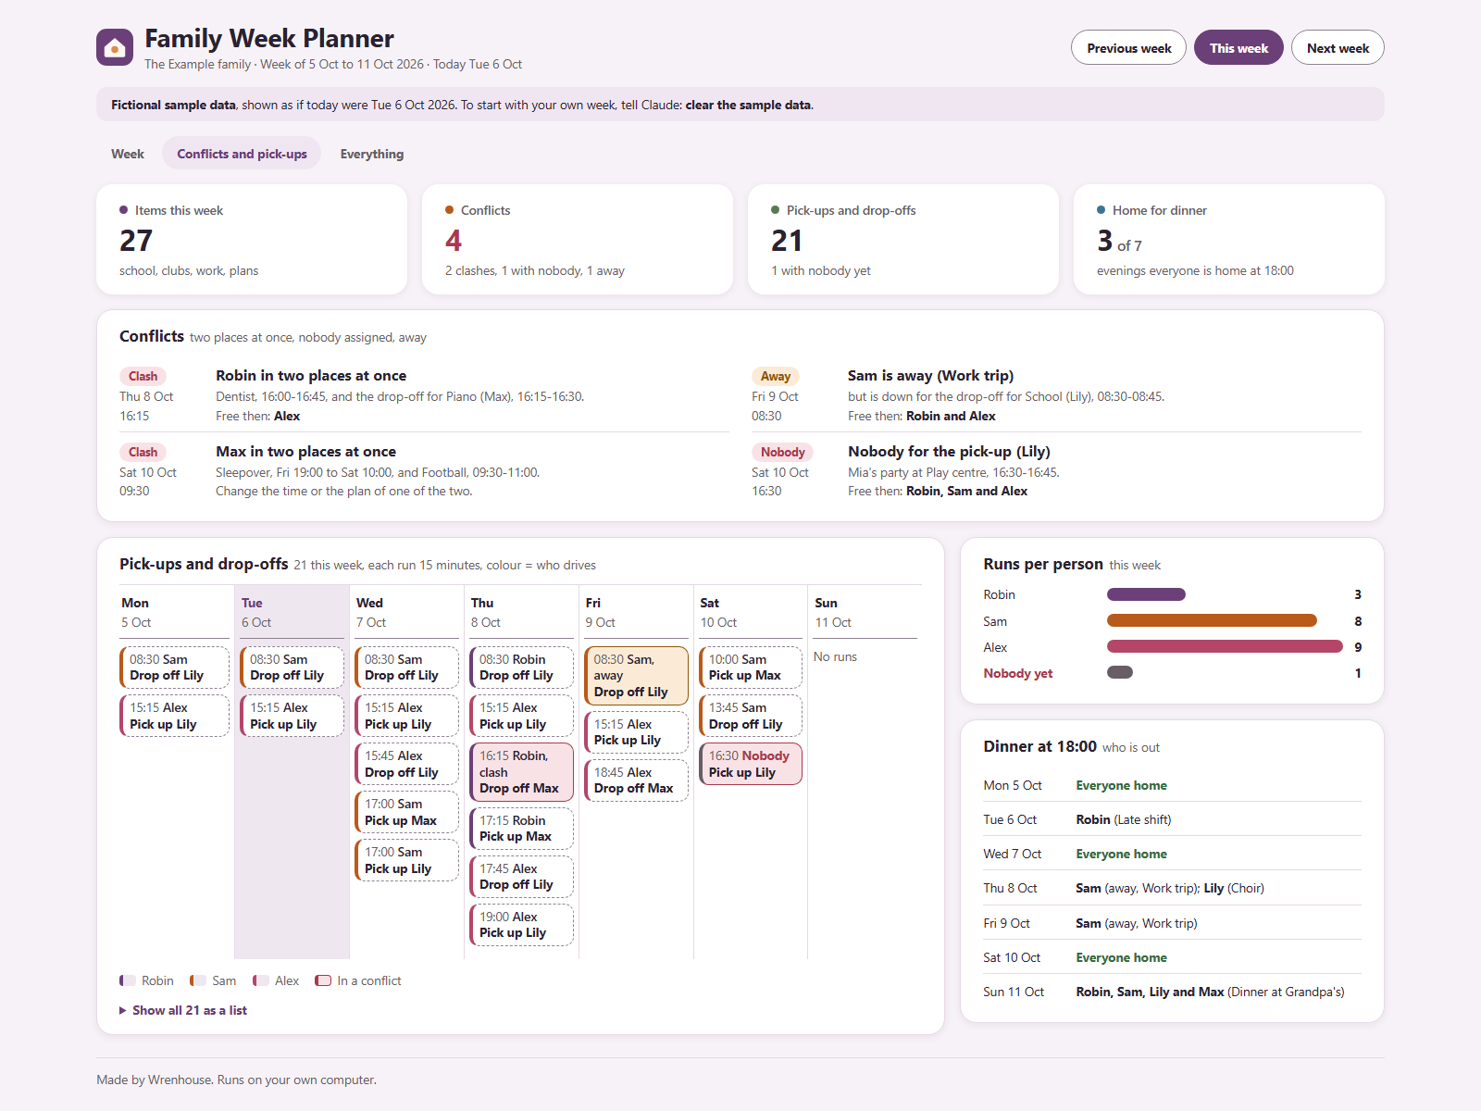Click the green Pick-ups and drop-offs dot
The height and width of the screenshot is (1111, 1481).
click(776, 210)
